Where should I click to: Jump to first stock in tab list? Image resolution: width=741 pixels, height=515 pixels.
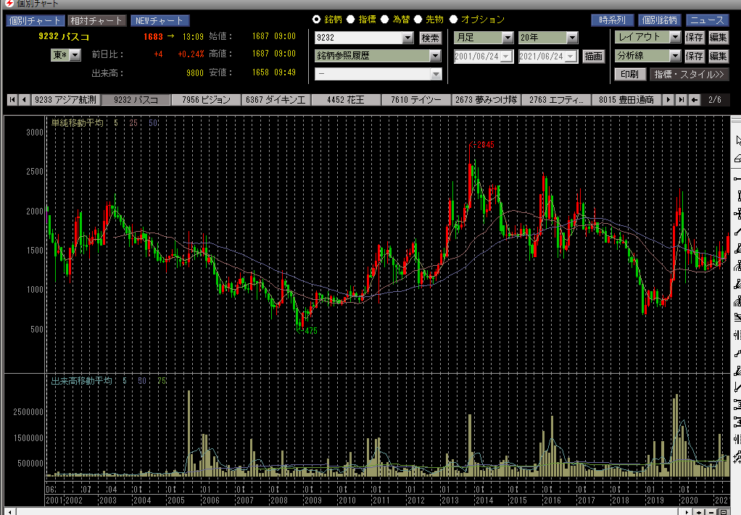tap(12, 100)
